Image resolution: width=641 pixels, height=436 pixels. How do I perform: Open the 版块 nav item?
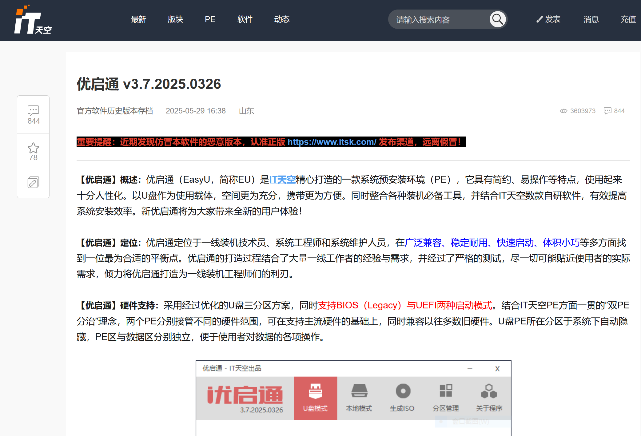pos(175,19)
